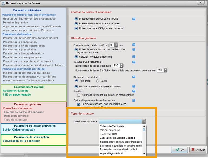Select the Local dictionary radio button
208x158 pixels.
pos(97,81)
